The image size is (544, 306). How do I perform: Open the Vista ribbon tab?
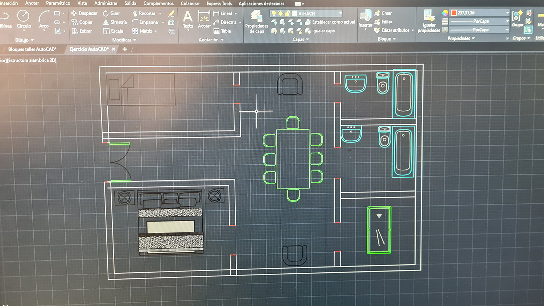[x=82, y=3]
